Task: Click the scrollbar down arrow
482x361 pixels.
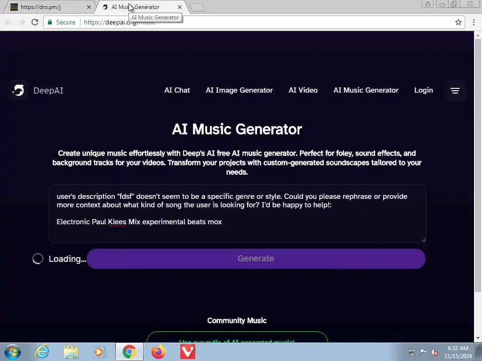Action: 478,338
